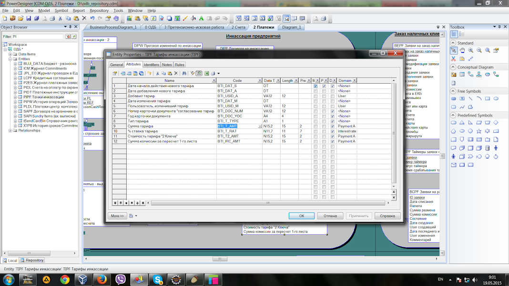Image resolution: width=509 pixels, height=286 pixels.
Task: Open the Repository menu
Action: (x=99, y=10)
